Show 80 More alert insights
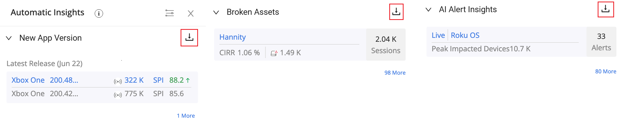The image size is (625, 127). pyautogui.click(x=605, y=72)
